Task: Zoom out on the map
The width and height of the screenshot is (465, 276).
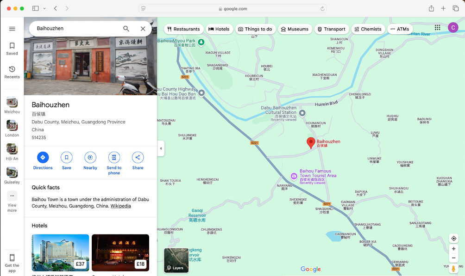Action: [453, 258]
